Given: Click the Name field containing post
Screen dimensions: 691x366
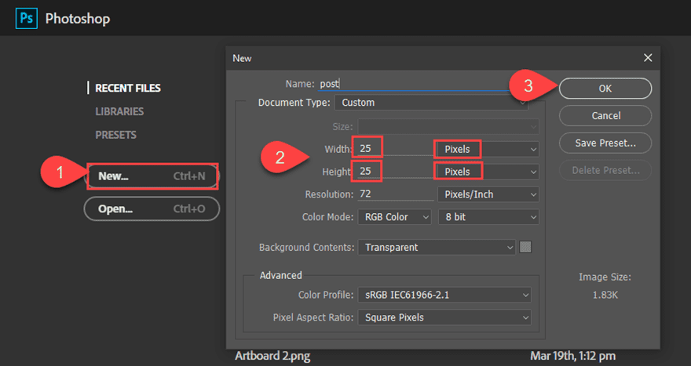Looking at the screenshot, I should click(413, 84).
